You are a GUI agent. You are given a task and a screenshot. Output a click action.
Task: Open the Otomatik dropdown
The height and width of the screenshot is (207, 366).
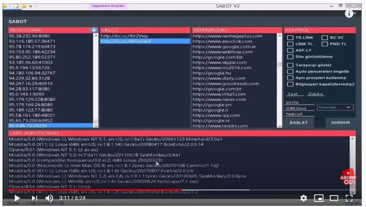[335, 108]
